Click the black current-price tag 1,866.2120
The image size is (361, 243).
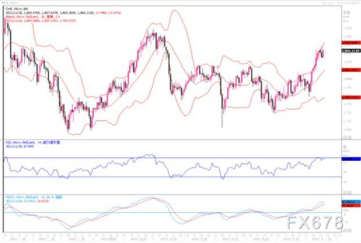pos(351,51)
